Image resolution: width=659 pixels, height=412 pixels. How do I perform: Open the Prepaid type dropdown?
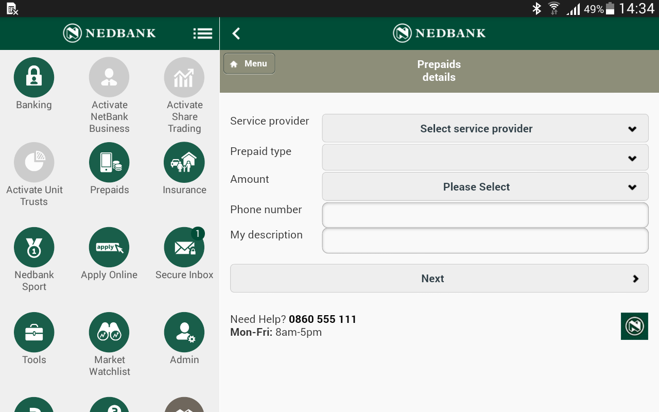pos(485,158)
